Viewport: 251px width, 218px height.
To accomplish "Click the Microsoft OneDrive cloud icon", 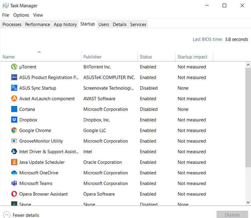I will click(14, 173).
